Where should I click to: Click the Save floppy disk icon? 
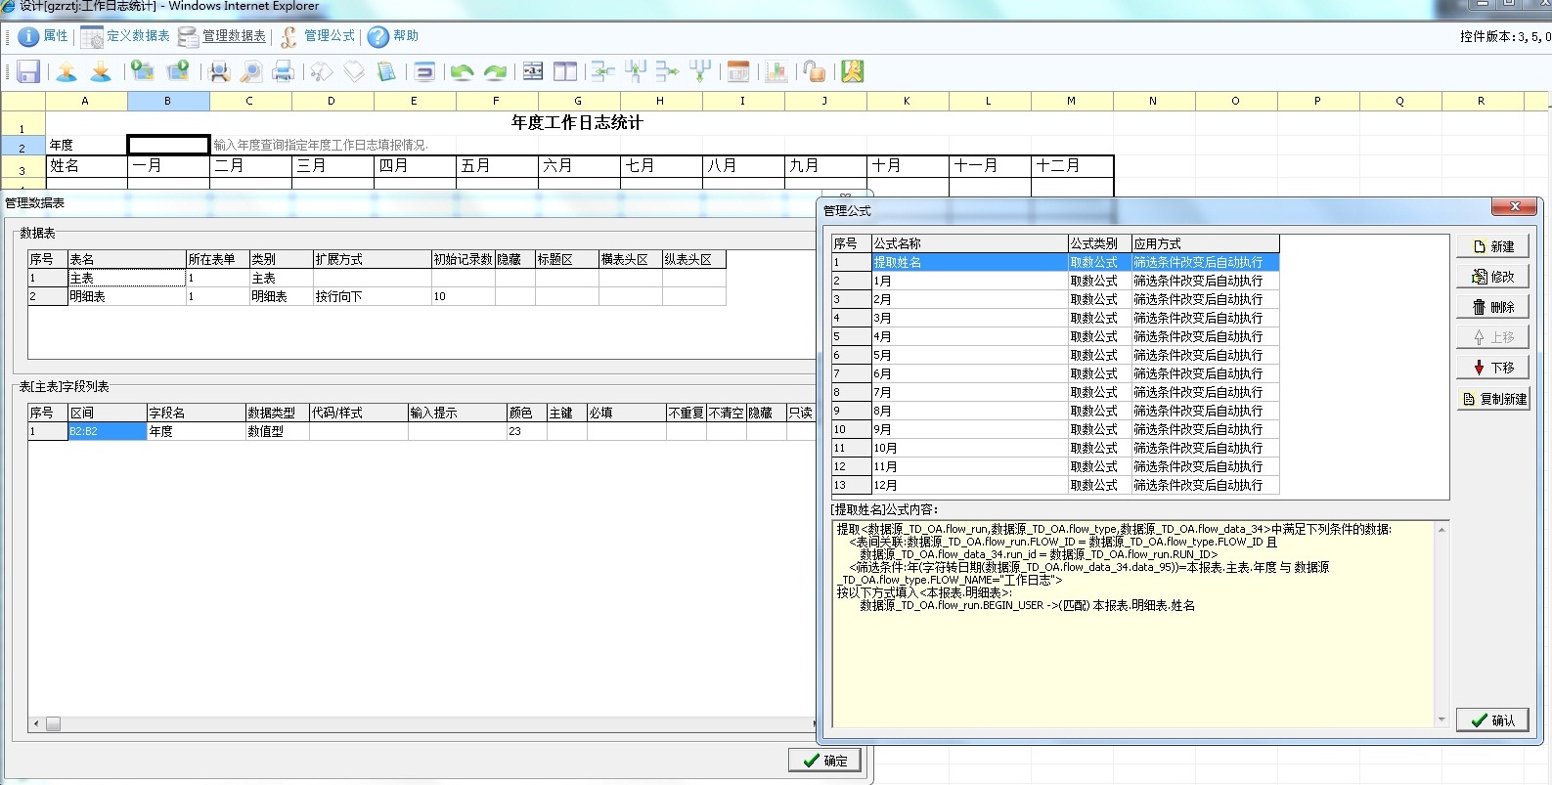click(x=28, y=71)
